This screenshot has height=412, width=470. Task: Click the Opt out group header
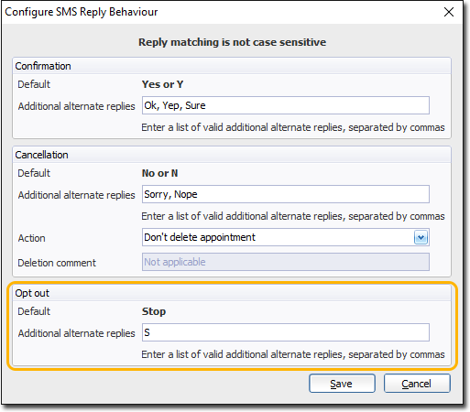[x=32, y=293]
